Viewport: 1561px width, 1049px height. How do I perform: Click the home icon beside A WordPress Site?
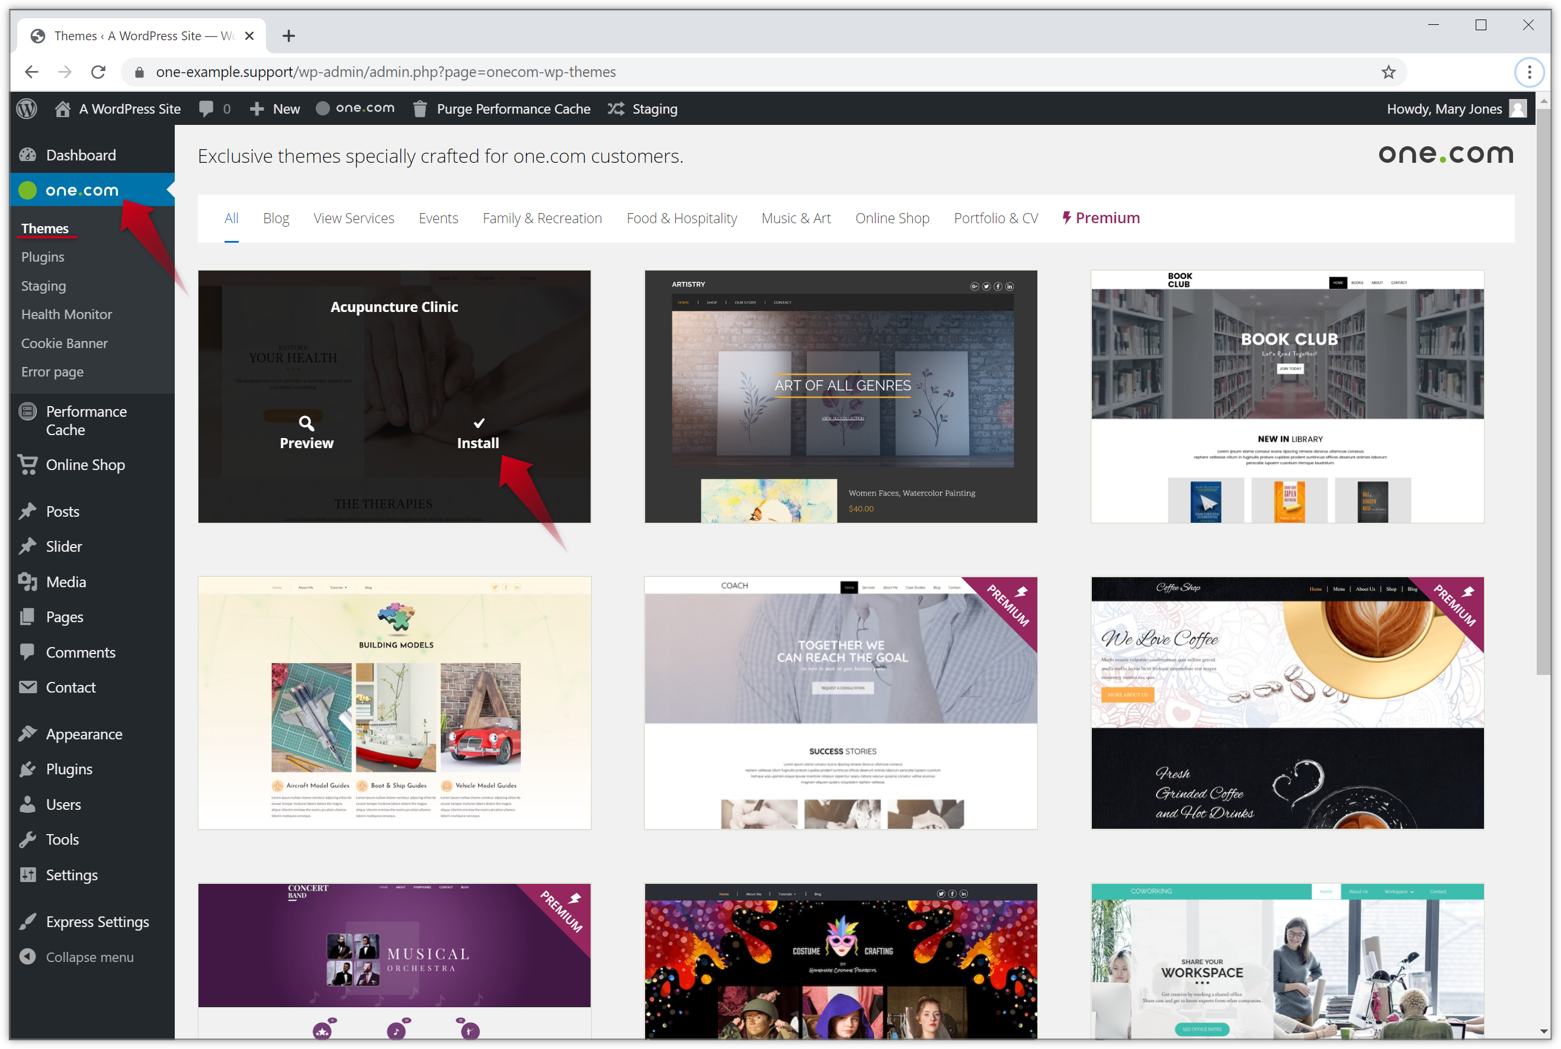[63, 108]
